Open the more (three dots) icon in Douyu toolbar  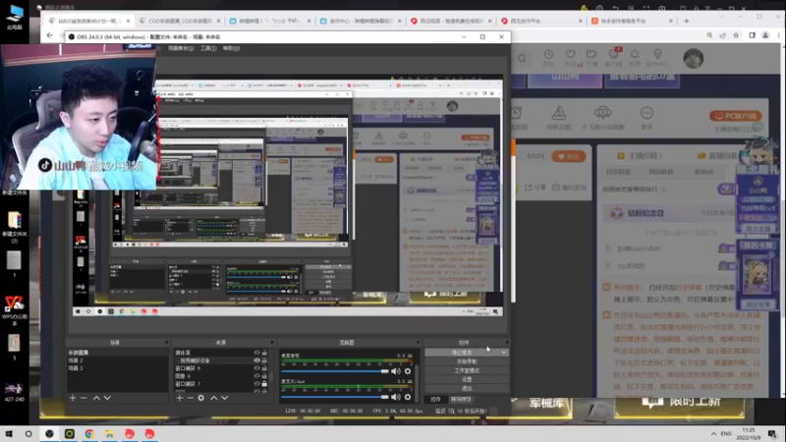pos(647,113)
